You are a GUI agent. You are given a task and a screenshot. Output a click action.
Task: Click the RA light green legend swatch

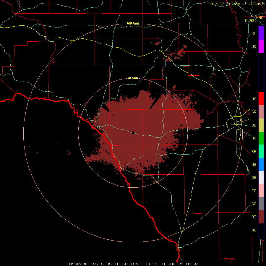(261, 151)
